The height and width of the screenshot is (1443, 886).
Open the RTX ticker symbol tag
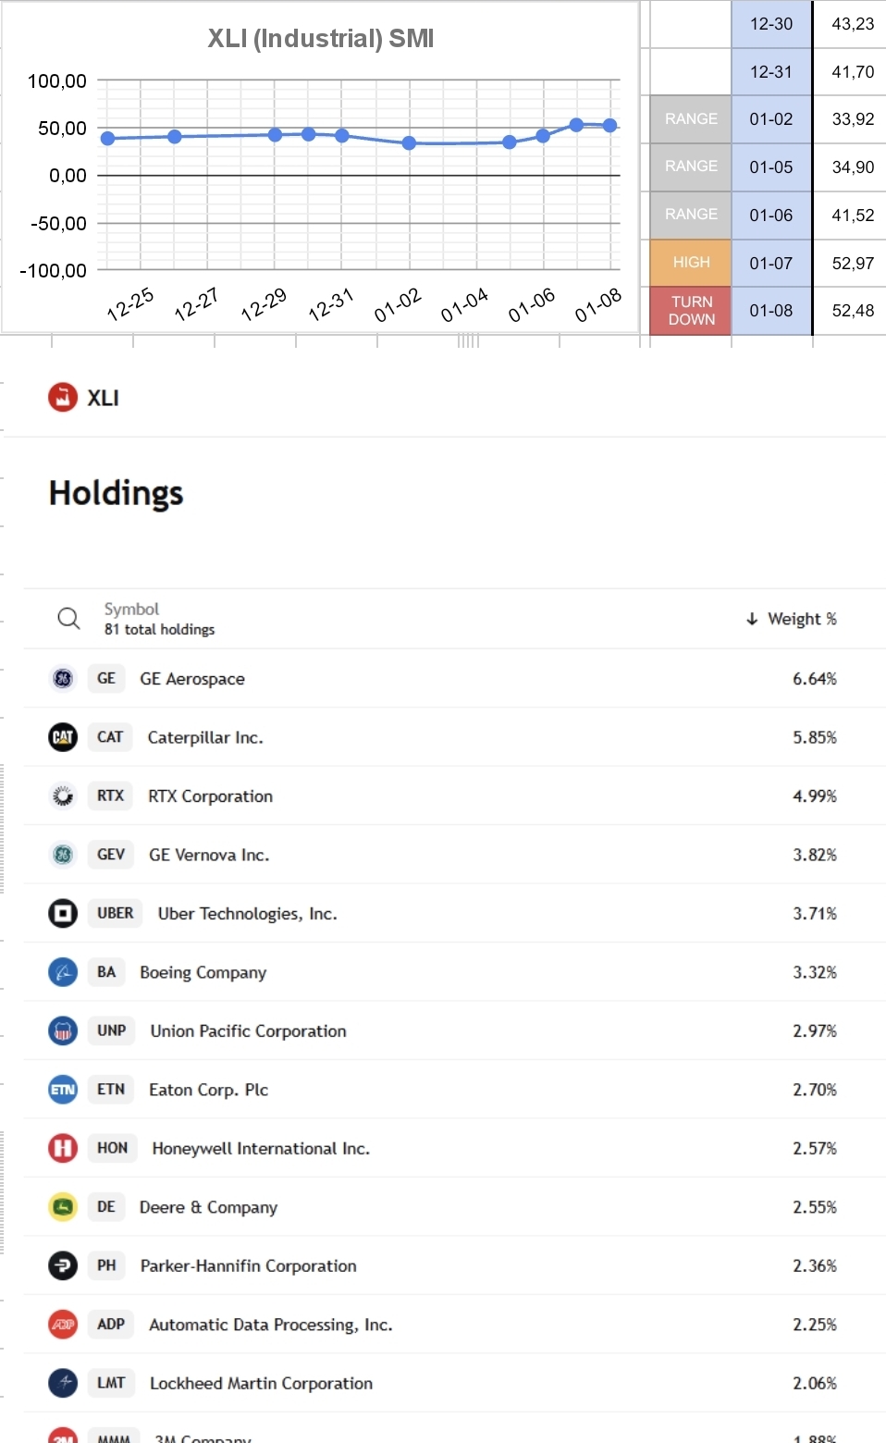click(110, 795)
